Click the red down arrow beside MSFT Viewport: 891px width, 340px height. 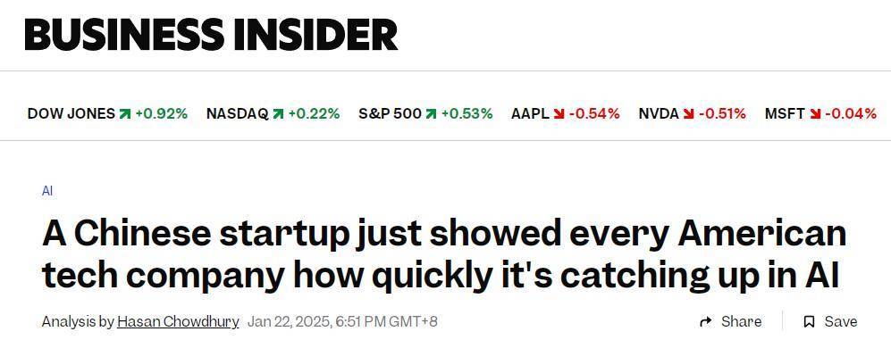pos(815,114)
